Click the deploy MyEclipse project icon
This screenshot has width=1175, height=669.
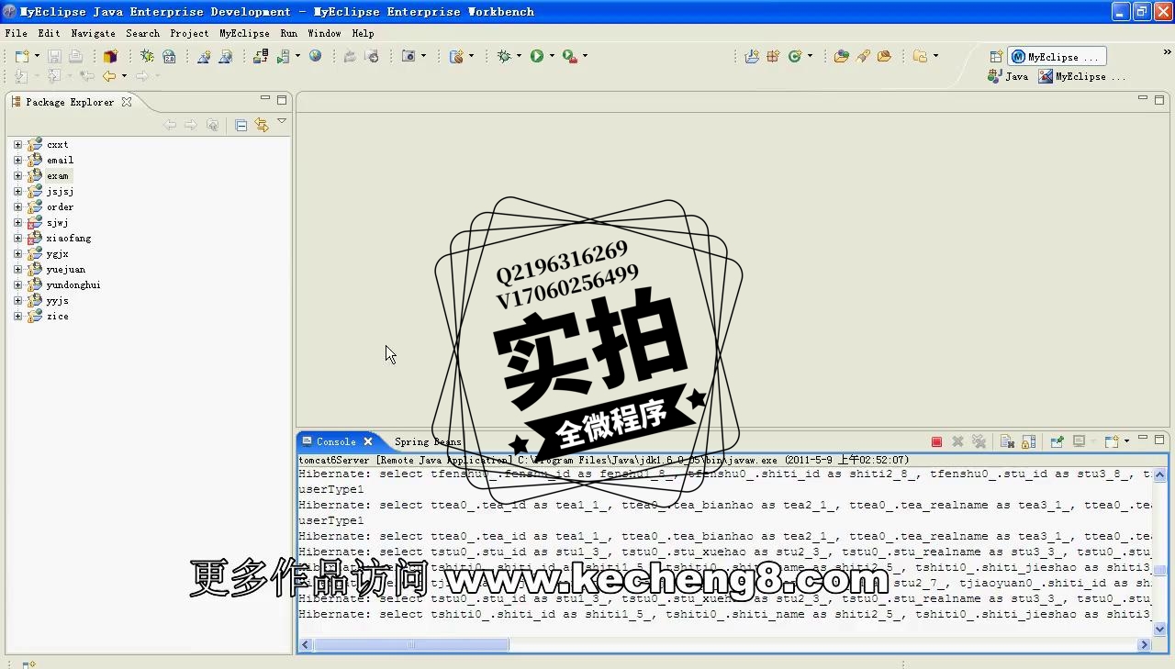click(261, 56)
